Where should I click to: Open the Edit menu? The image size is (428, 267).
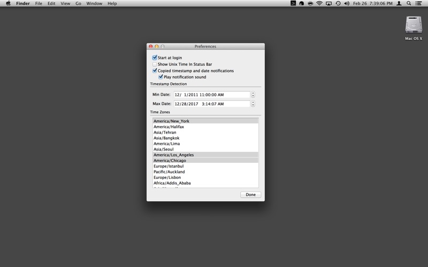pyautogui.click(x=51, y=3)
